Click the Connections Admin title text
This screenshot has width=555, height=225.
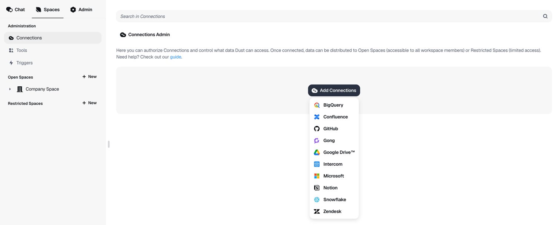coord(149,35)
